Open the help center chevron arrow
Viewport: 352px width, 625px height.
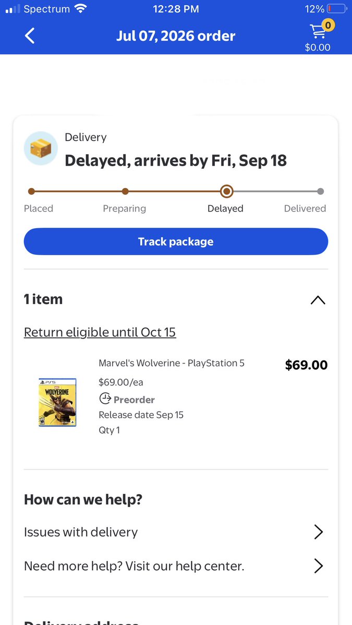pyautogui.click(x=318, y=566)
